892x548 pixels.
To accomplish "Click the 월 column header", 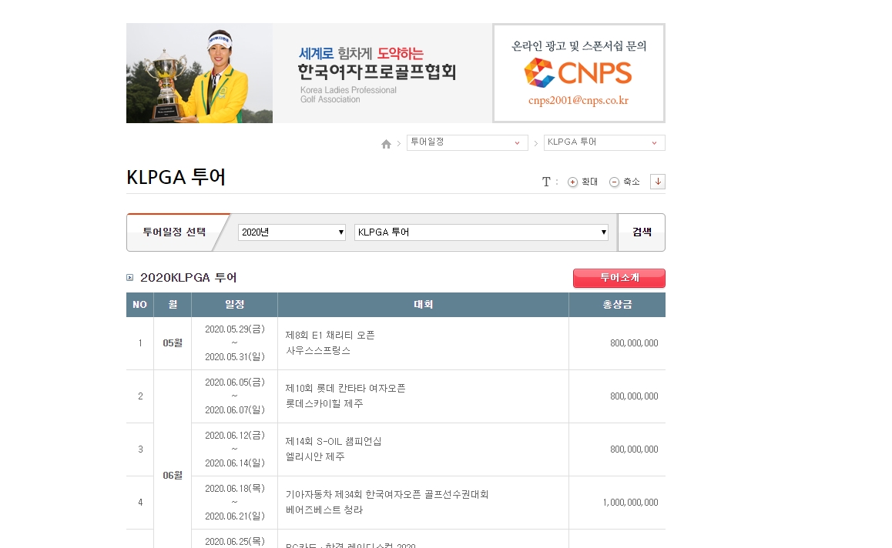I will coord(173,305).
